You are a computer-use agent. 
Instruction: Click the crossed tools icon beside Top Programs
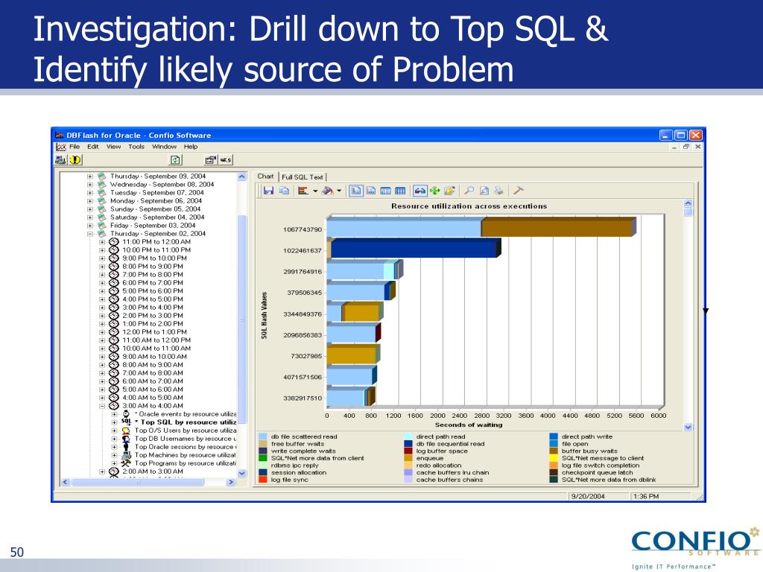click(126, 463)
